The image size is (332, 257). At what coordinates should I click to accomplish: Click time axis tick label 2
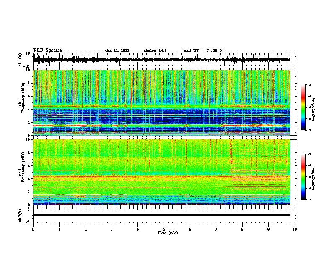tap(86, 229)
